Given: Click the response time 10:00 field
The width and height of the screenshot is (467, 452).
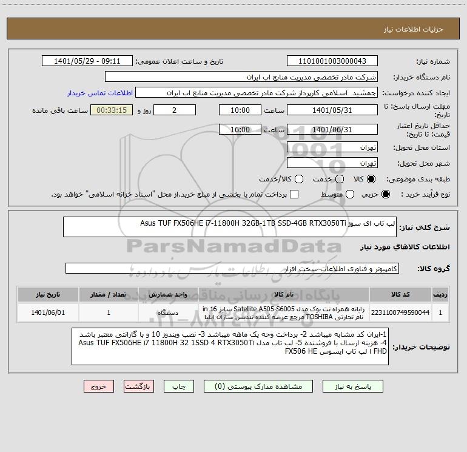Looking at the screenshot, I should tap(240, 110).
